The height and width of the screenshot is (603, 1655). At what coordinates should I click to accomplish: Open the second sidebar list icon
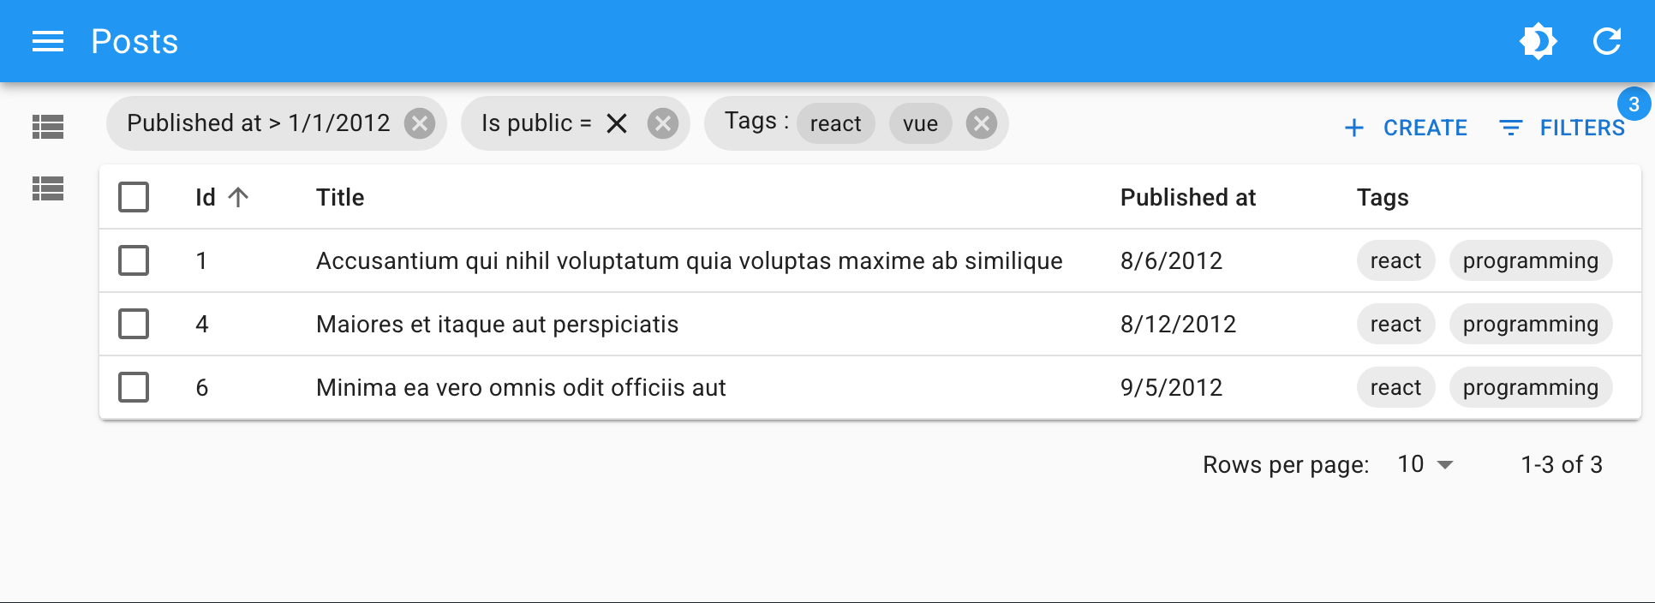click(x=48, y=188)
